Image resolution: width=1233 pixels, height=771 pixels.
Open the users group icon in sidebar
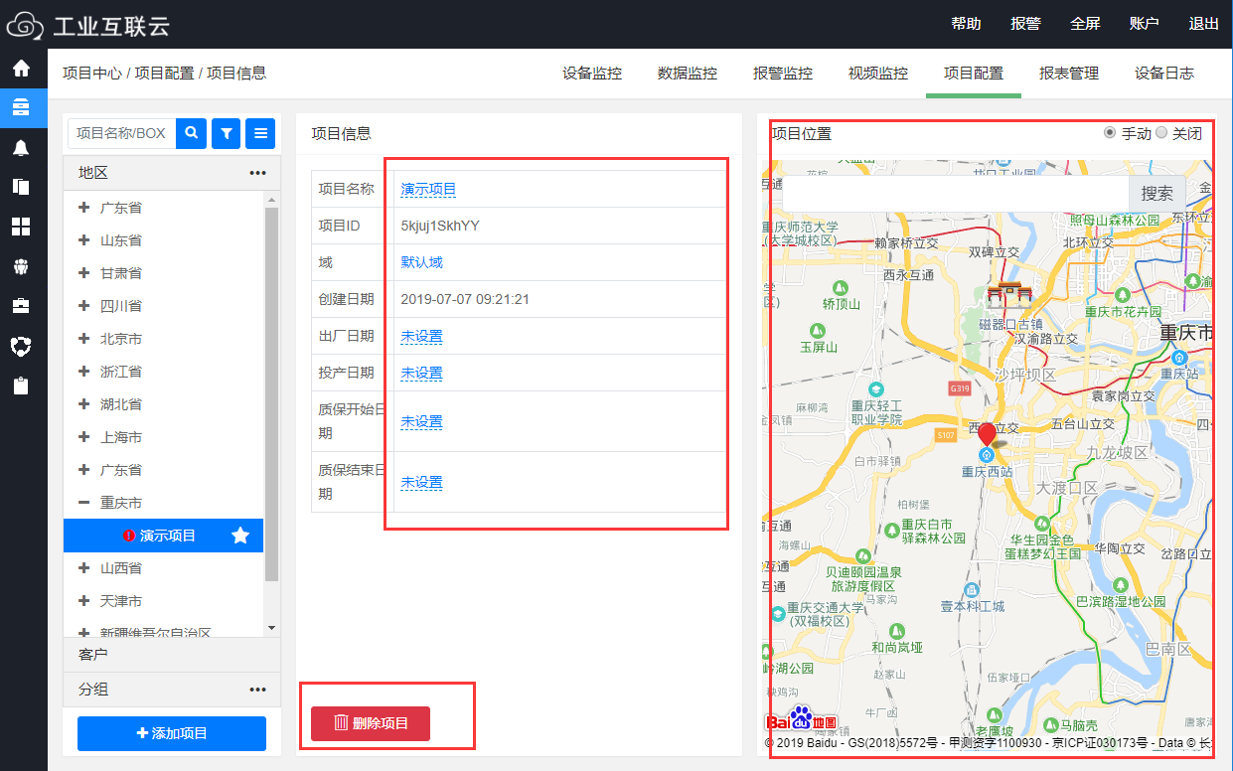tap(21, 266)
